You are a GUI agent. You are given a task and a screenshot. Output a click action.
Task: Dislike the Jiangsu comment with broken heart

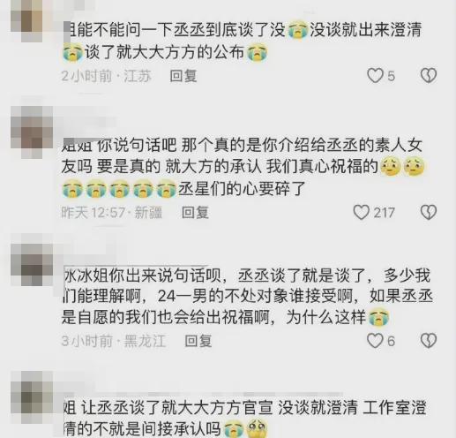(429, 76)
